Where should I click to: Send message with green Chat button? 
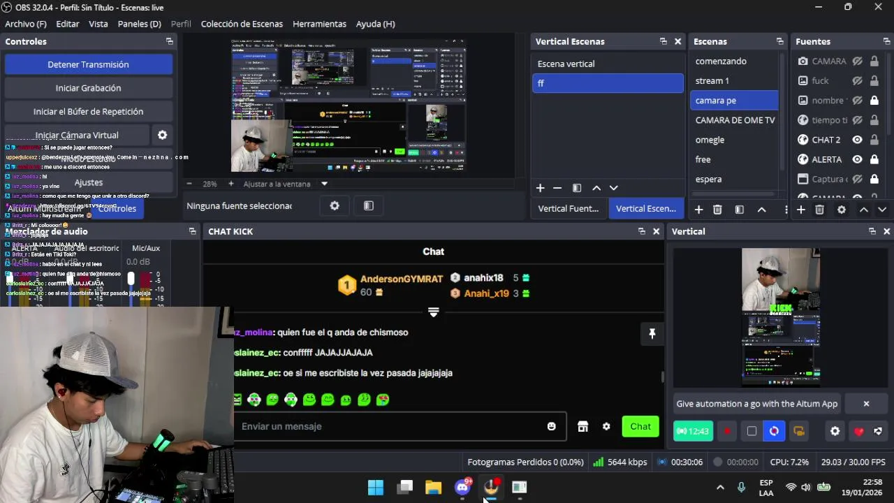[x=640, y=426]
